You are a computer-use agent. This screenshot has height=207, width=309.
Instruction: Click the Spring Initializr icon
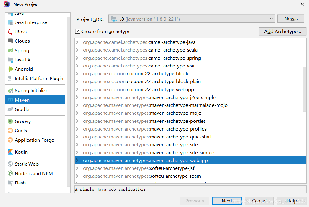click(x=10, y=91)
